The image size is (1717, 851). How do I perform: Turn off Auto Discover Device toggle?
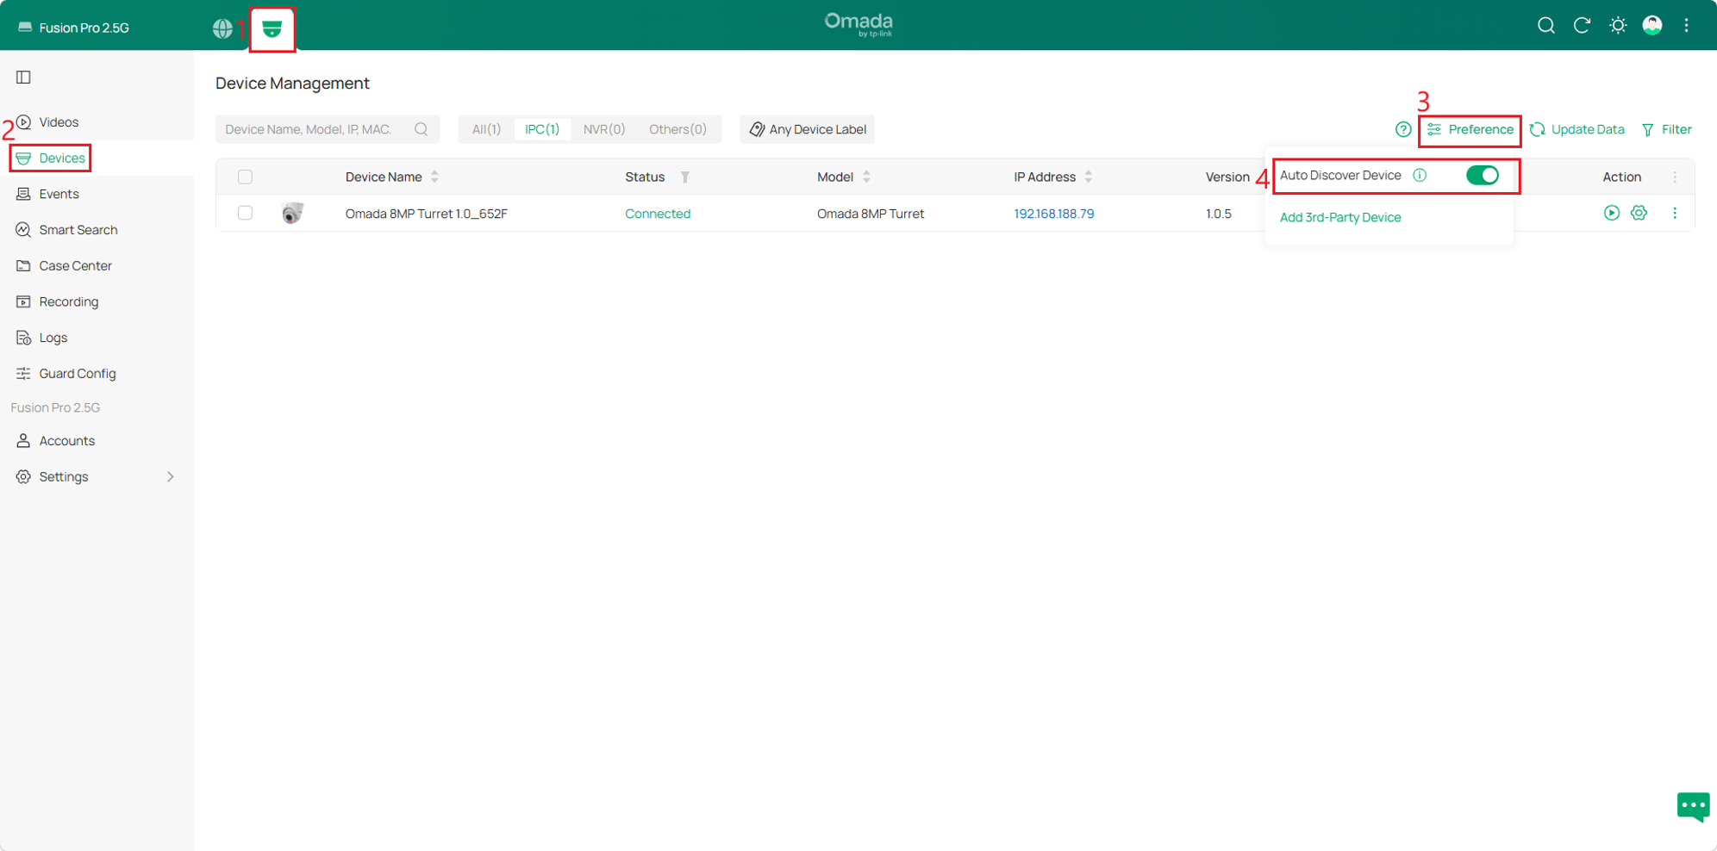click(x=1483, y=176)
